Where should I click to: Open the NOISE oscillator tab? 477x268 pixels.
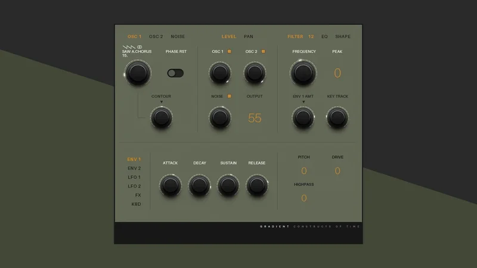[178, 36]
